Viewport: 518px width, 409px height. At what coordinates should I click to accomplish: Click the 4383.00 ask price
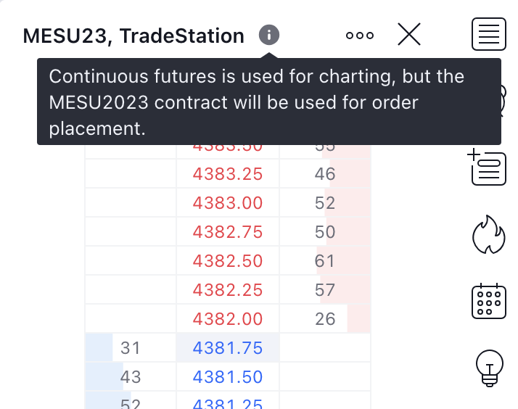[x=228, y=203]
